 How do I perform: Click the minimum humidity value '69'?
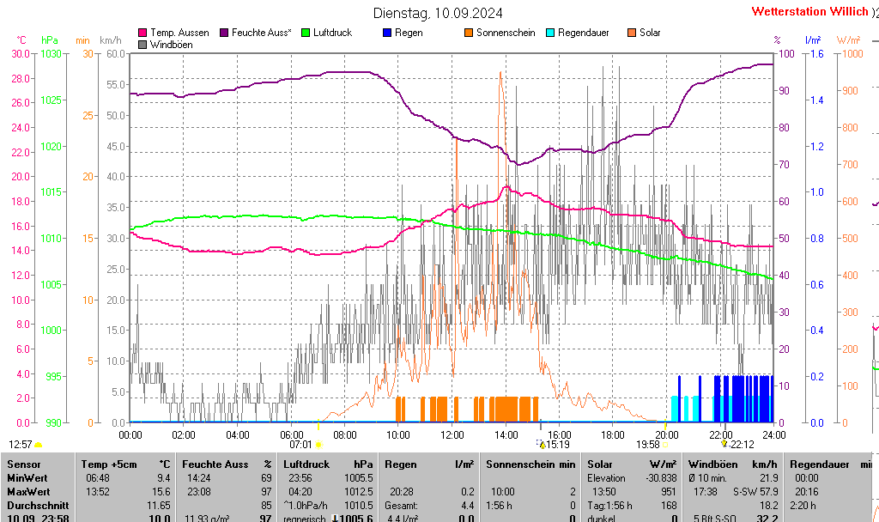(x=266, y=478)
